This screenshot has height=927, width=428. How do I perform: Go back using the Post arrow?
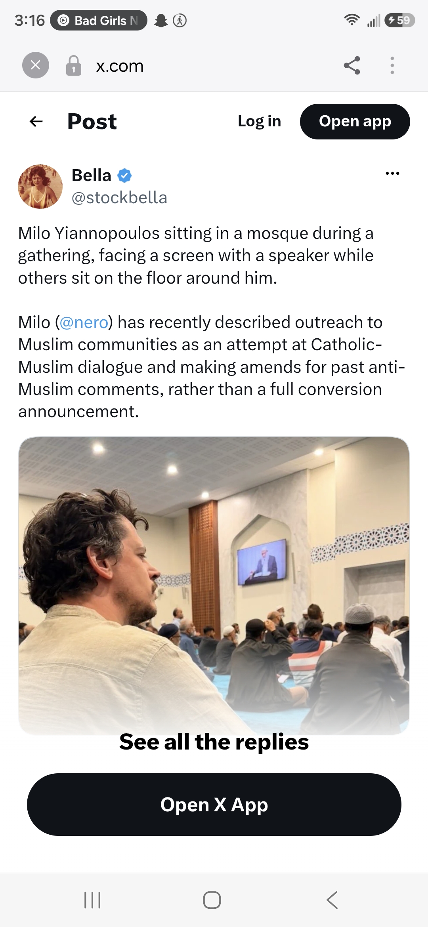click(36, 121)
